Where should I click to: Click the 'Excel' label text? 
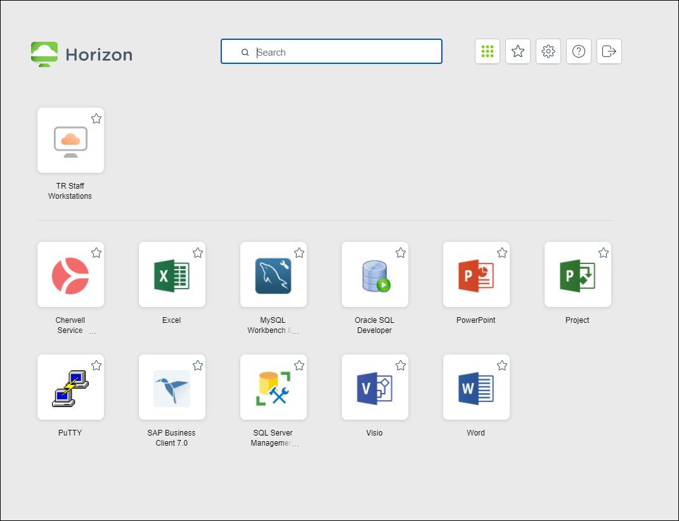click(171, 320)
